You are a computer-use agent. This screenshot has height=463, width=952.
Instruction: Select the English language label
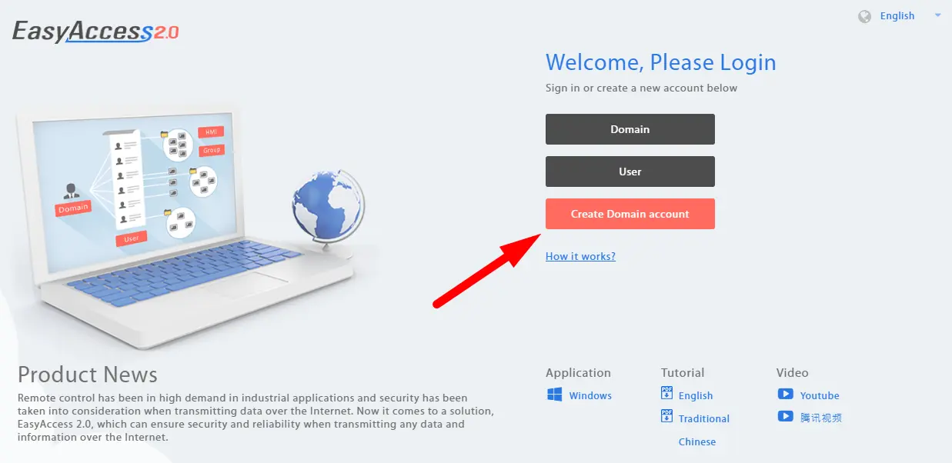tap(897, 16)
